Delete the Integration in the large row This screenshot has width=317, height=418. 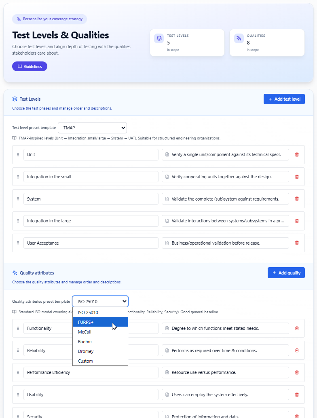point(297,221)
